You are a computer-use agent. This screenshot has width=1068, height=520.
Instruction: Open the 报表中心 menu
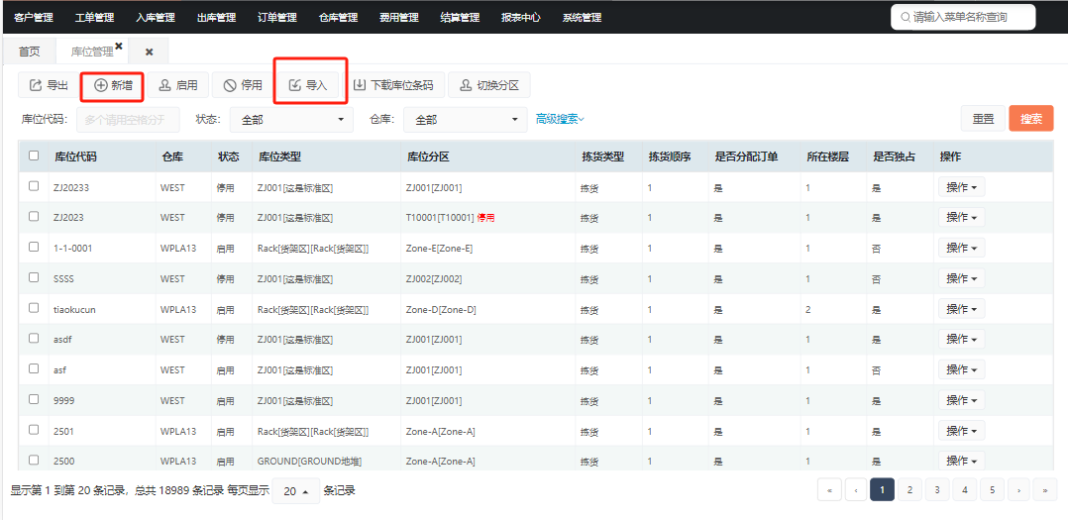521,18
